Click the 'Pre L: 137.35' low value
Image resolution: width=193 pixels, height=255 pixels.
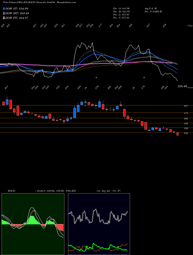click(x=121, y=15)
